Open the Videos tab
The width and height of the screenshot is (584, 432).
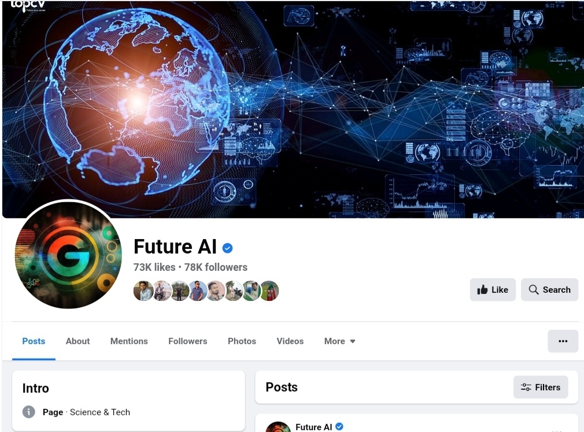(290, 341)
